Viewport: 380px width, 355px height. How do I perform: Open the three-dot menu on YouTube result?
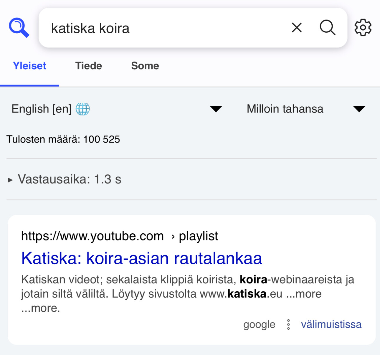pyautogui.click(x=288, y=324)
